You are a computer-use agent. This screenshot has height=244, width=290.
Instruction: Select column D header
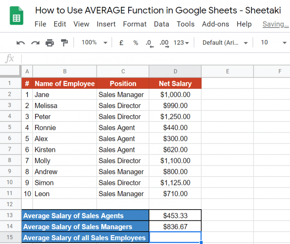coord(175,71)
